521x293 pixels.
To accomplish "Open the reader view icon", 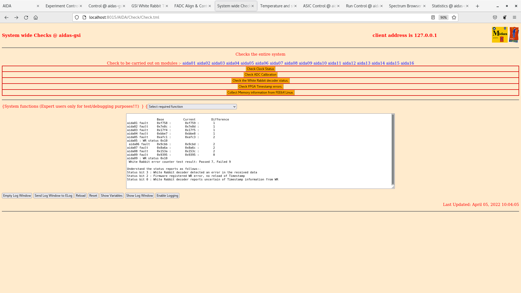I will point(433,17).
